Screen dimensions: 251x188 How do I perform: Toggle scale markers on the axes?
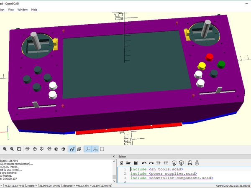pyautogui.click(x=96, y=149)
